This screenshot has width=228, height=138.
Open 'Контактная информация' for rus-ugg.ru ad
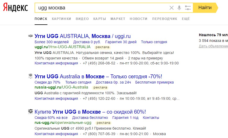(56, 134)
